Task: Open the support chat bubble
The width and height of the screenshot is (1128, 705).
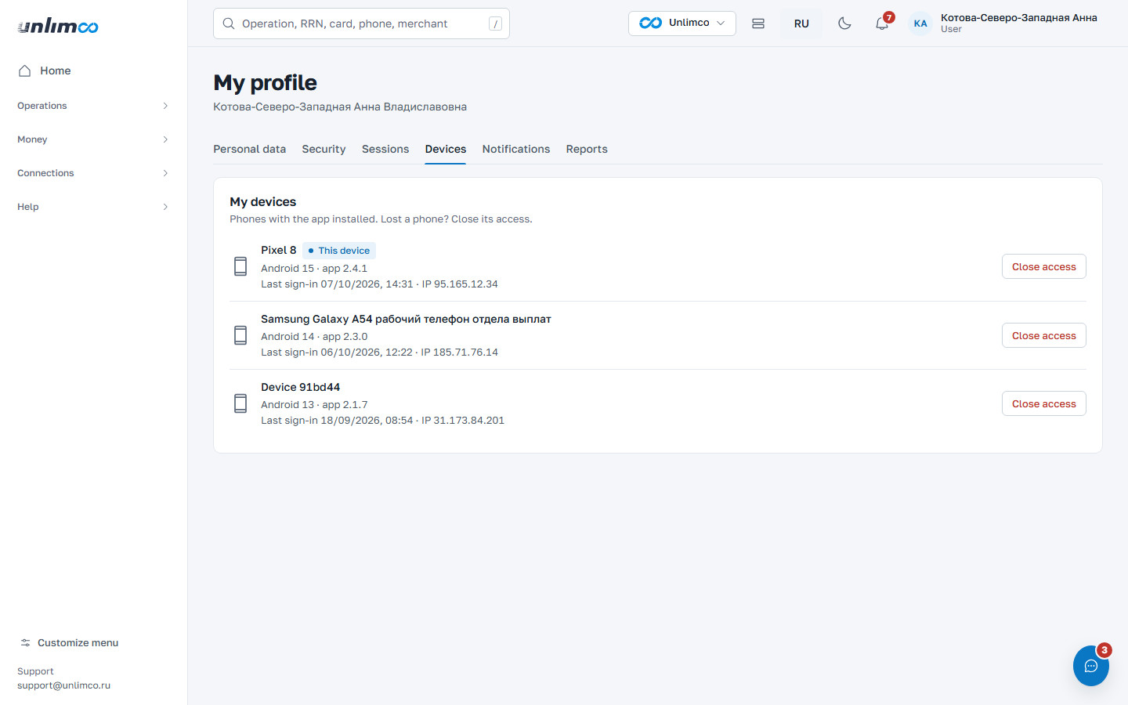Action: point(1090,666)
